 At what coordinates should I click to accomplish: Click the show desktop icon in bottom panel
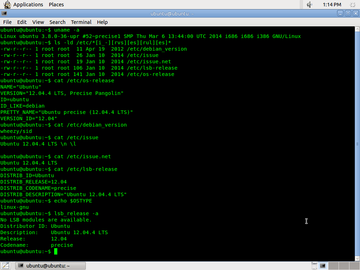point(6,266)
